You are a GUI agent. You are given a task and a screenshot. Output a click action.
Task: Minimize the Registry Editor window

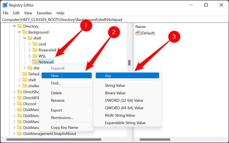click(191, 5)
